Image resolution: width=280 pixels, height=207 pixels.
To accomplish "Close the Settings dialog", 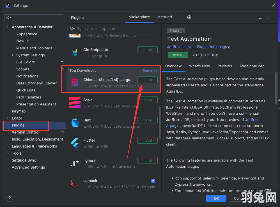I will click(x=273, y=6).
